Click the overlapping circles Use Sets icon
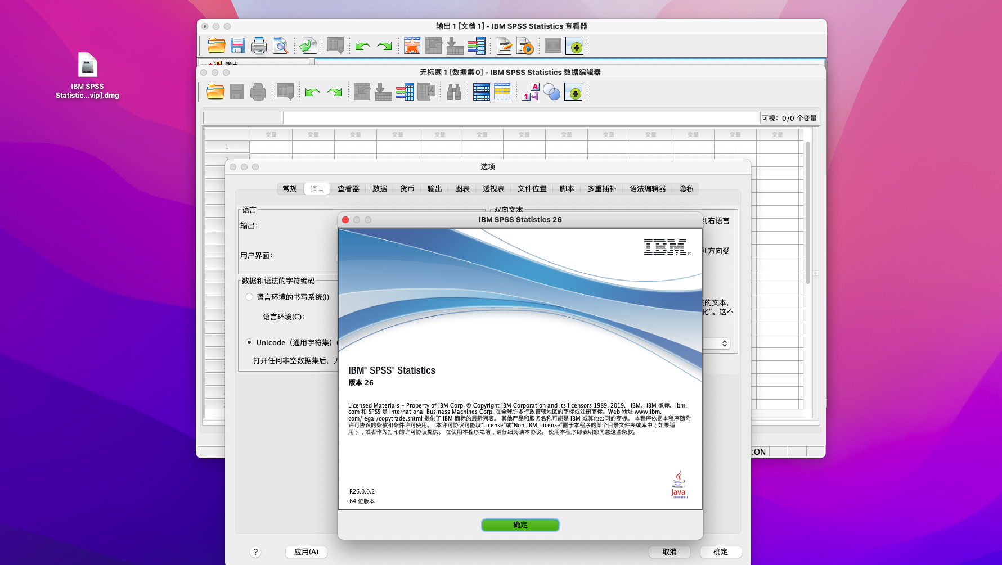Screen dimensions: 1002x565 coord(551,92)
